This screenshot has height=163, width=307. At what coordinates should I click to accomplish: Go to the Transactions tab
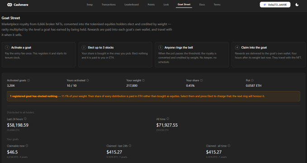109,5
